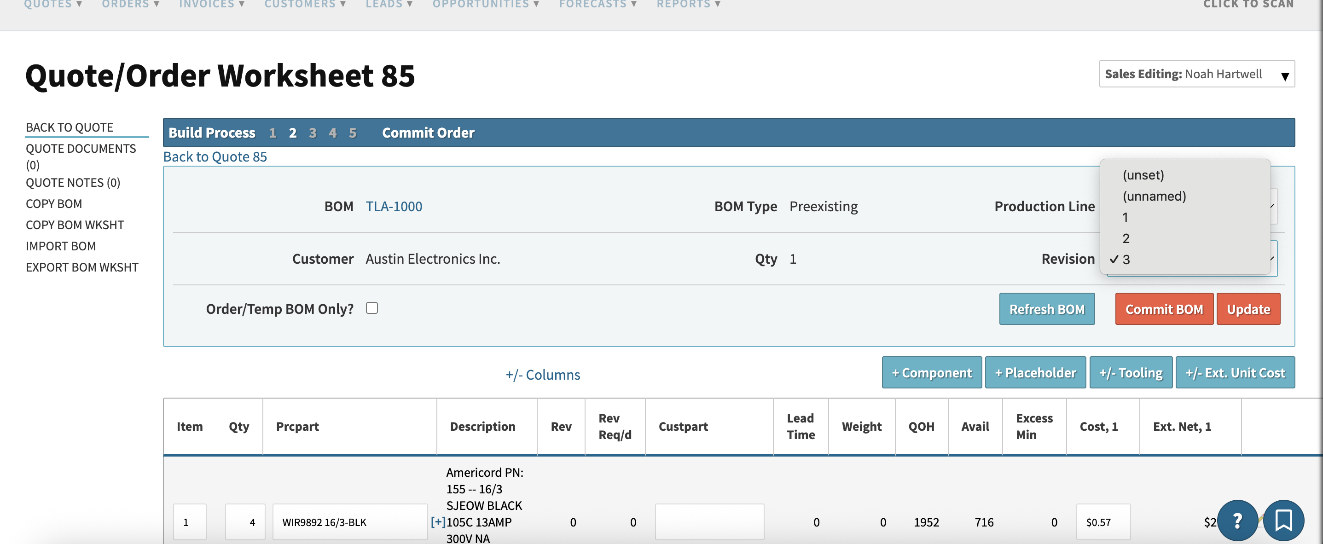The height and width of the screenshot is (544, 1323).
Task: Add a component with + Component
Action: (x=931, y=373)
